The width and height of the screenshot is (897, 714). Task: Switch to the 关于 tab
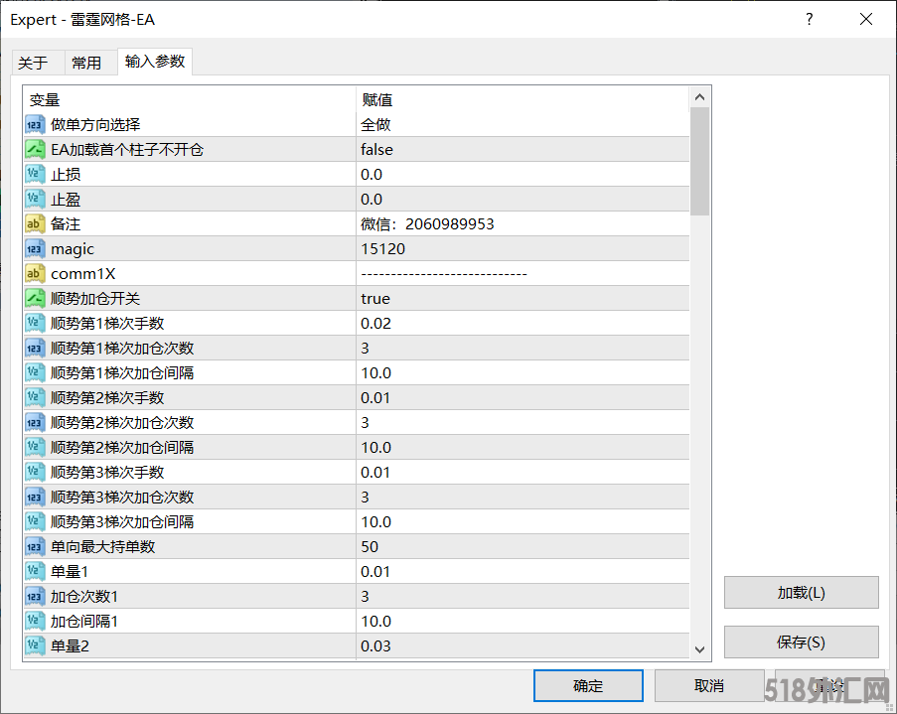tap(33, 63)
